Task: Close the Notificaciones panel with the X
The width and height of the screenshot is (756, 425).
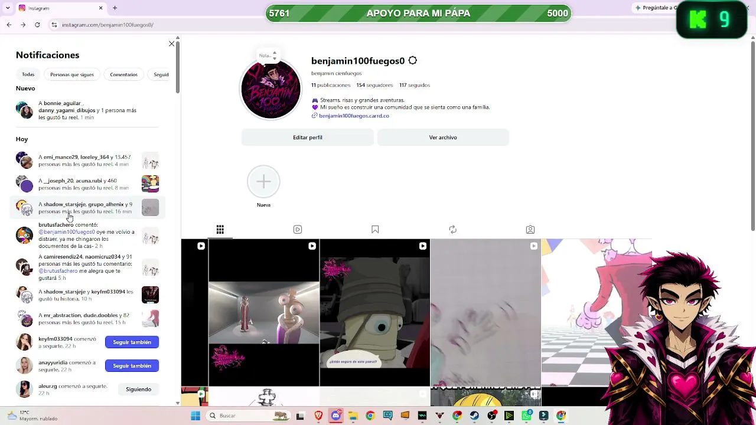Action: (x=171, y=44)
